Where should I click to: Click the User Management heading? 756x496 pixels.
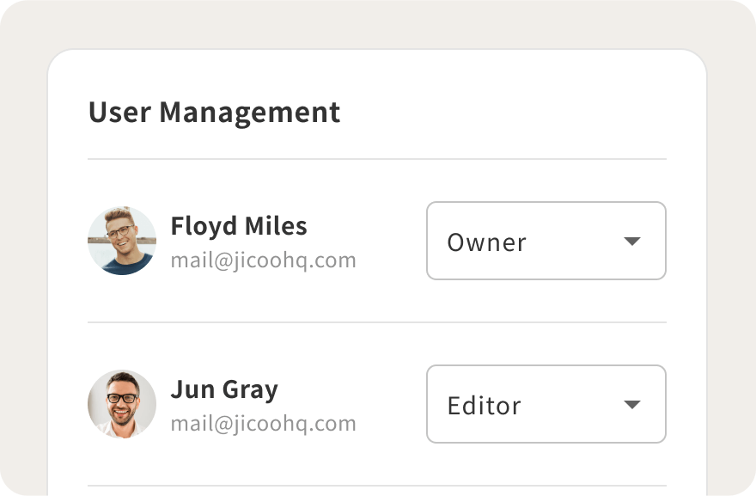click(214, 113)
